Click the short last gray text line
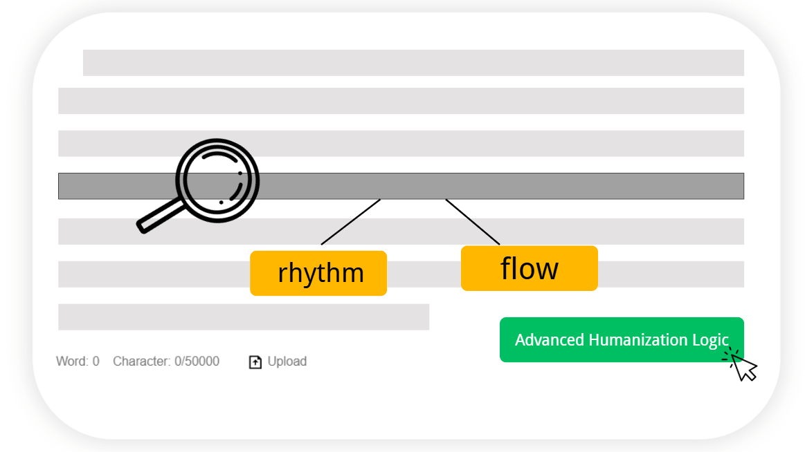This screenshot has height=452, width=805. point(244,317)
